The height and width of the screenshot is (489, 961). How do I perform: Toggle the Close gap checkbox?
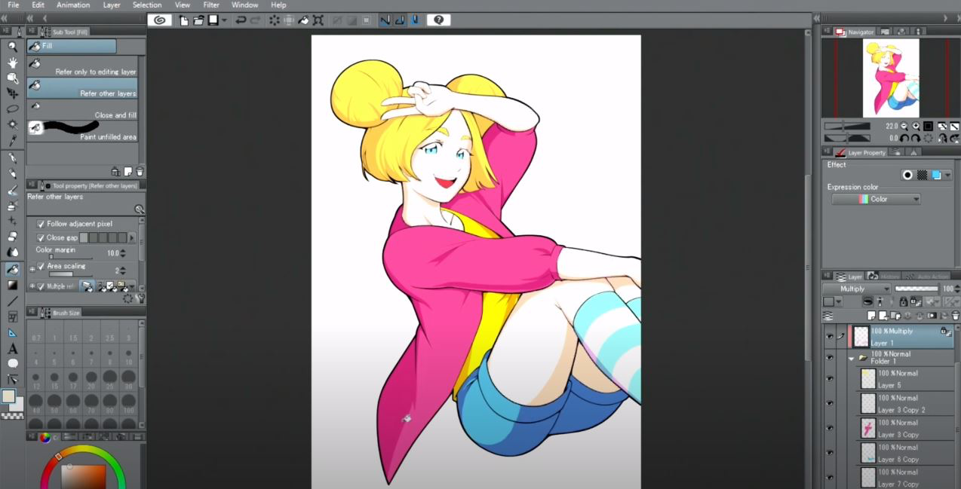41,237
